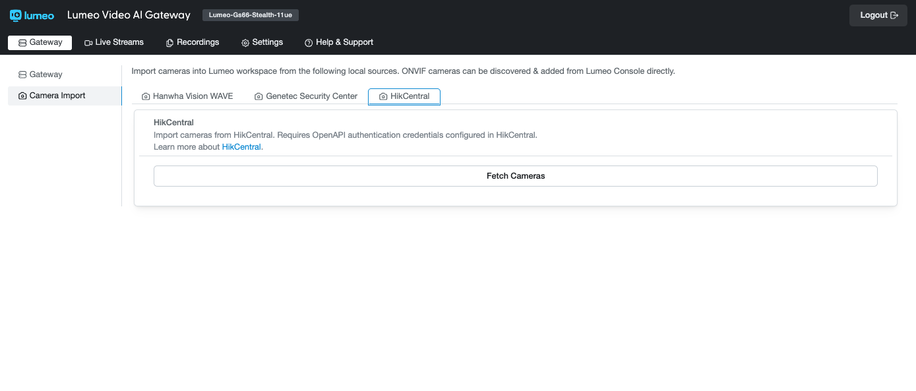Click the sidebar Gateway server icon
The height and width of the screenshot is (391, 916).
22,75
